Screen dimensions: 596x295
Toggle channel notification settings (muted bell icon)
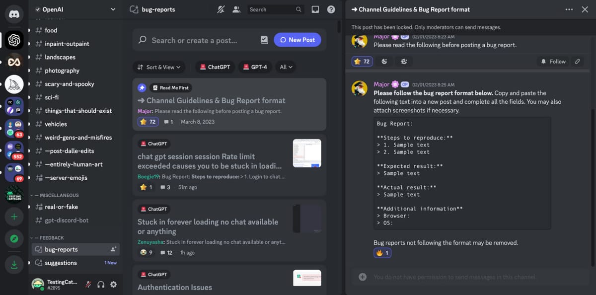point(221,9)
